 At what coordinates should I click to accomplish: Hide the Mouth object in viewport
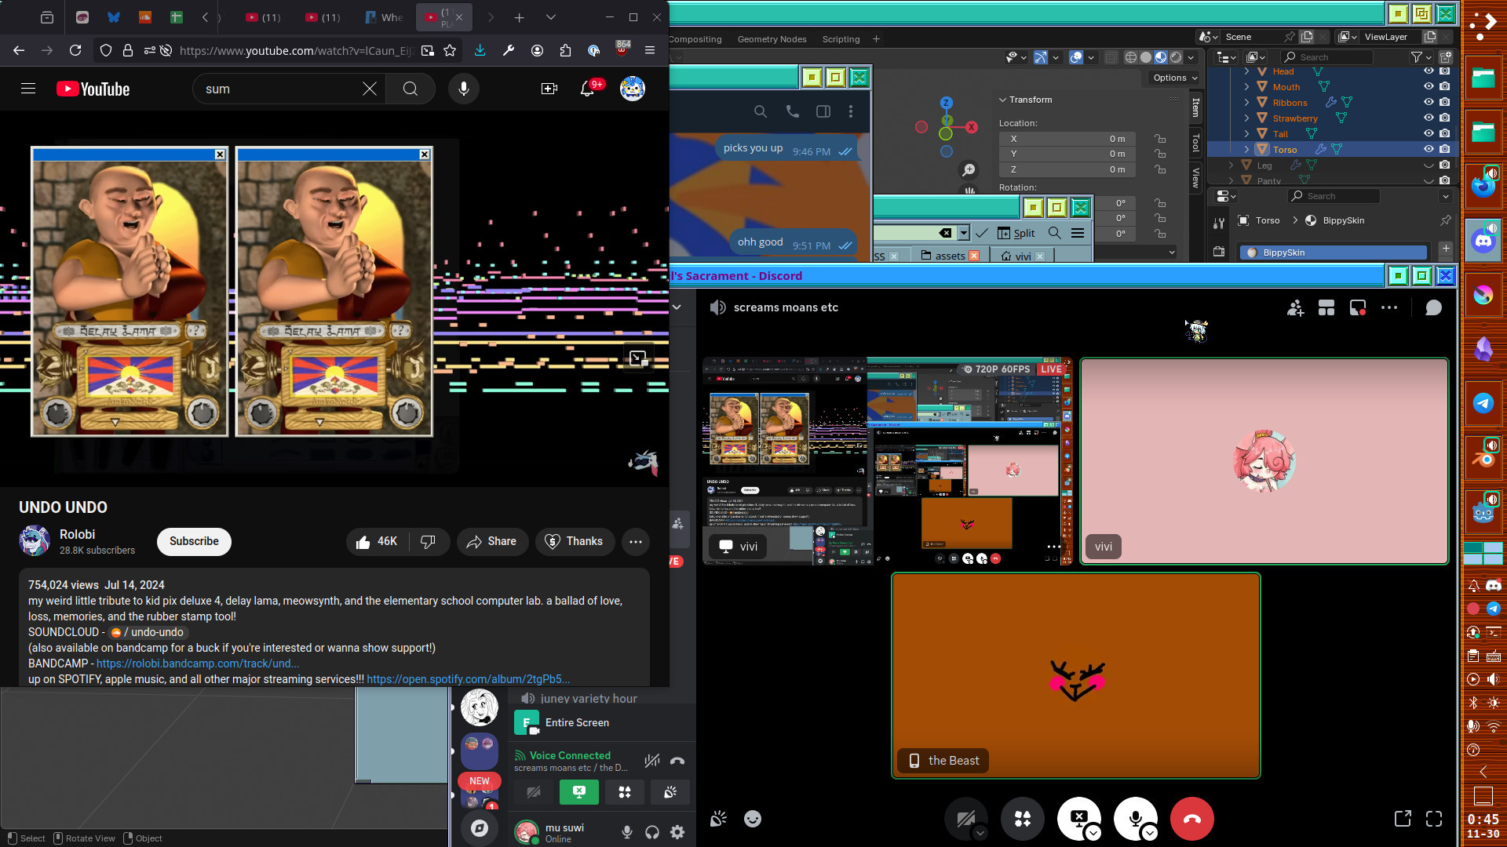1429,87
